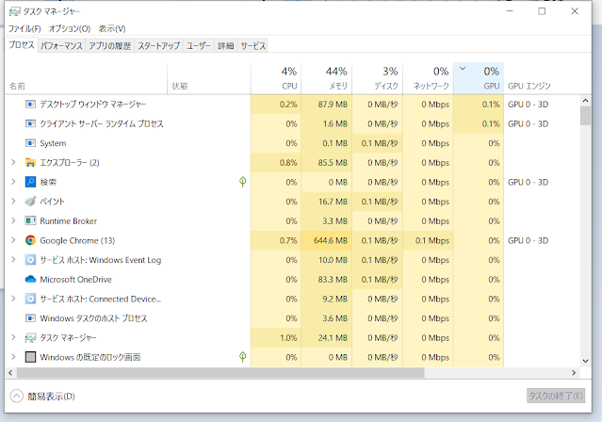Click the Task Manager title bar icon
This screenshot has height=422, width=602.
click(x=14, y=11)
